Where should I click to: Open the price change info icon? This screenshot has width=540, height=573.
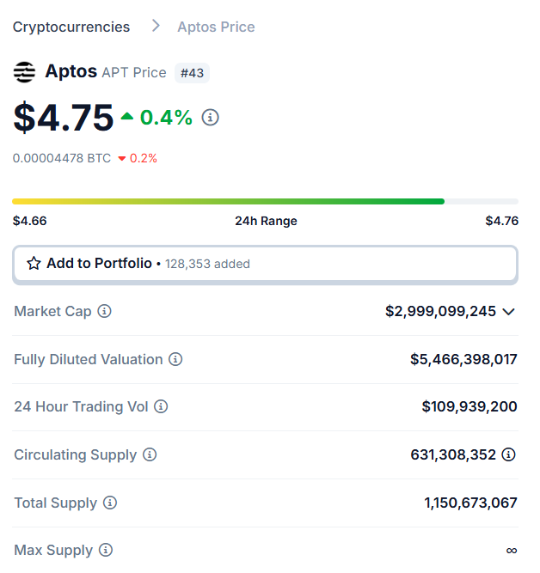pyautogui.click(x=211, y=118)
